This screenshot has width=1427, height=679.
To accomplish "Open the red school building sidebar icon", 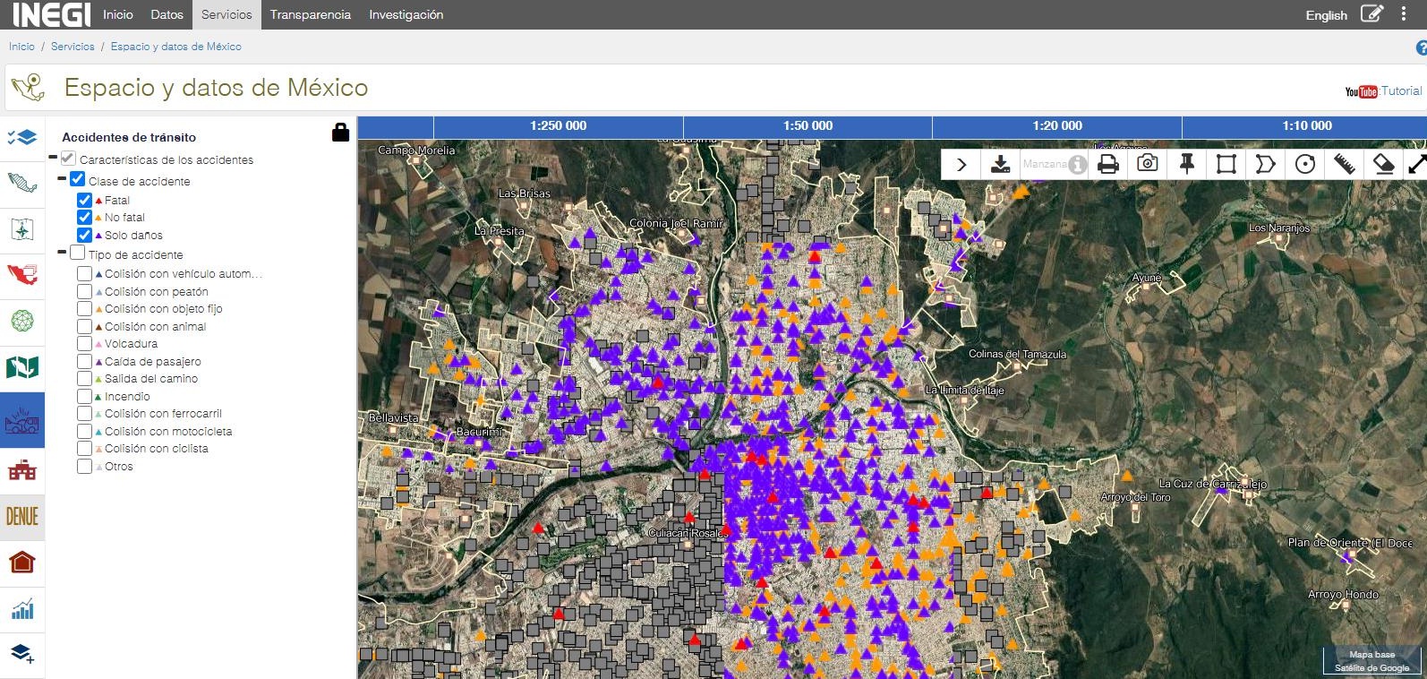I will pyautogui.click(x=22, y=469).
